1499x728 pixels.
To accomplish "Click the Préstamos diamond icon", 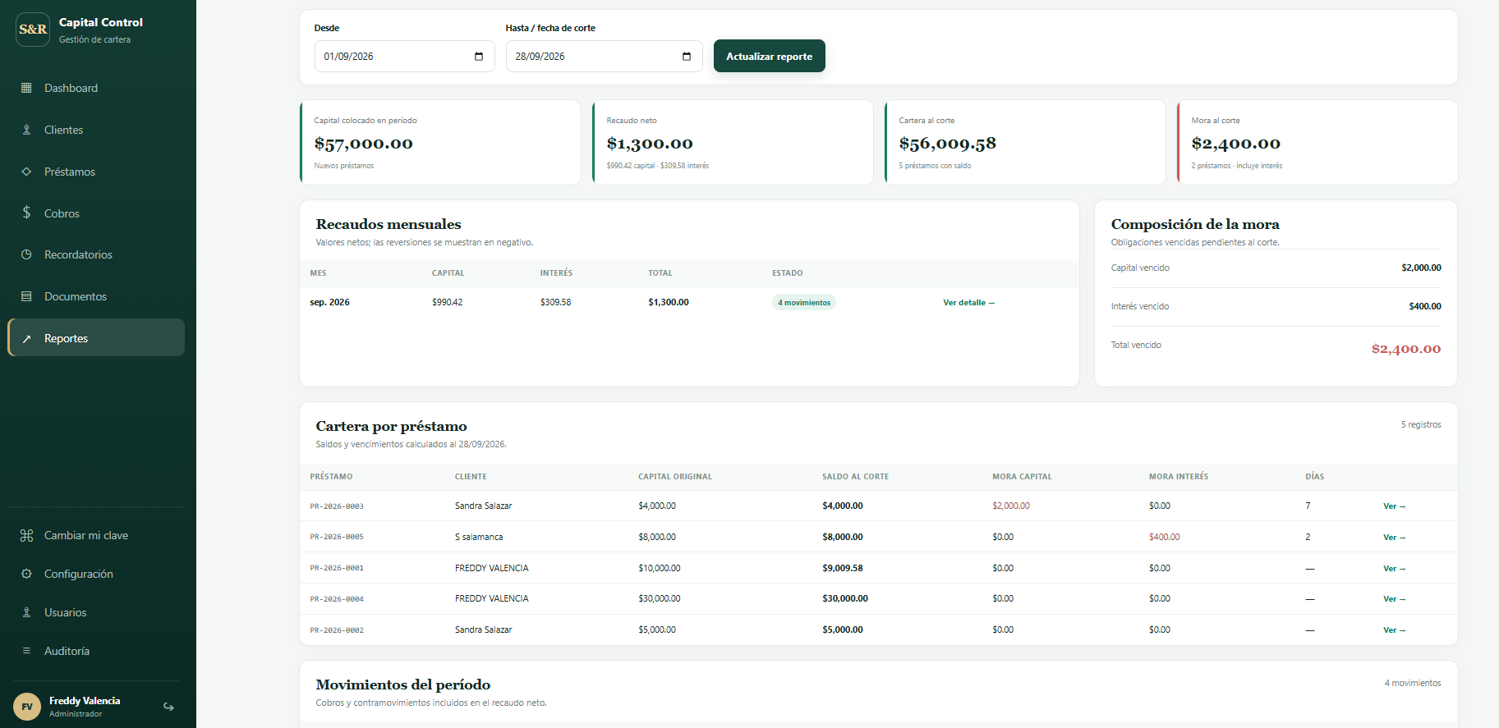I will (x=26, y=172).
